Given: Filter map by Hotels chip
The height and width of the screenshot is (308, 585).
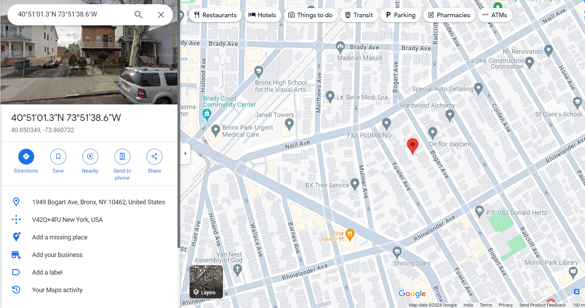Looking at the screenshot, I should pos(262,15).
